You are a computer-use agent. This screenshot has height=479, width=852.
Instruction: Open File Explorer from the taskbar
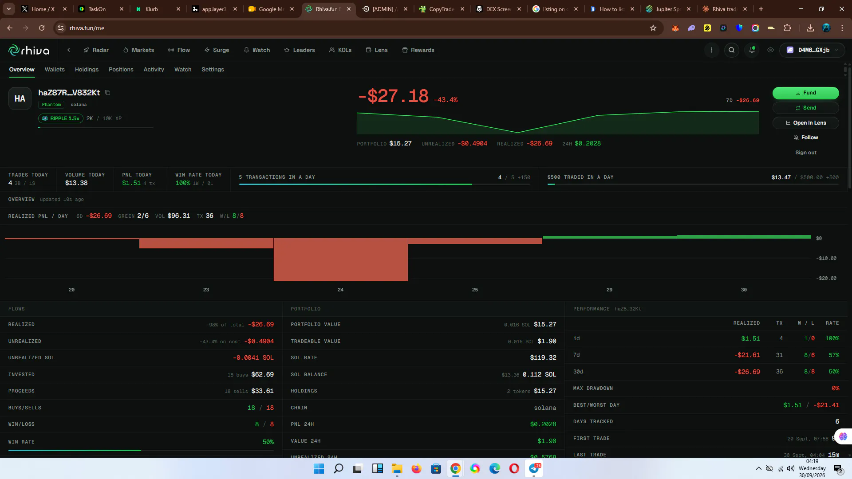click(x=397, y=468)
